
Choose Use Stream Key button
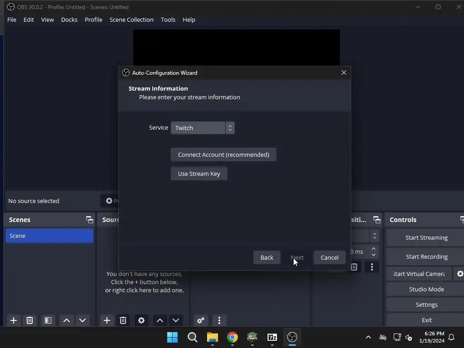[199, 174]
